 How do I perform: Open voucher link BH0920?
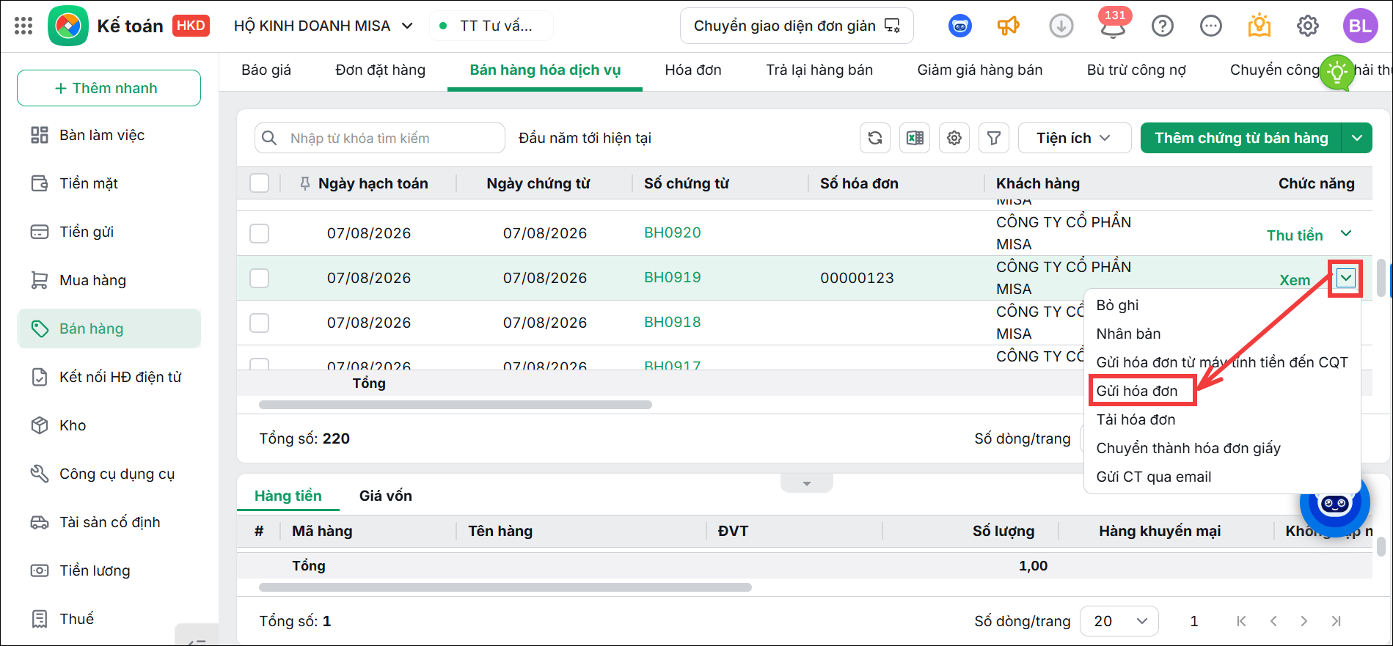coord(672,232)
